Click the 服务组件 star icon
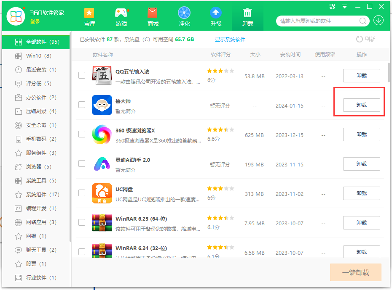 [19, 153]
